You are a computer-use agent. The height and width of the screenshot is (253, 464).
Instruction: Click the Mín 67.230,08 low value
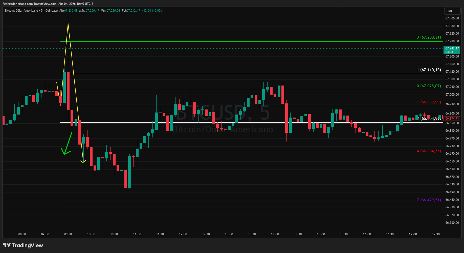coord(110,11)
